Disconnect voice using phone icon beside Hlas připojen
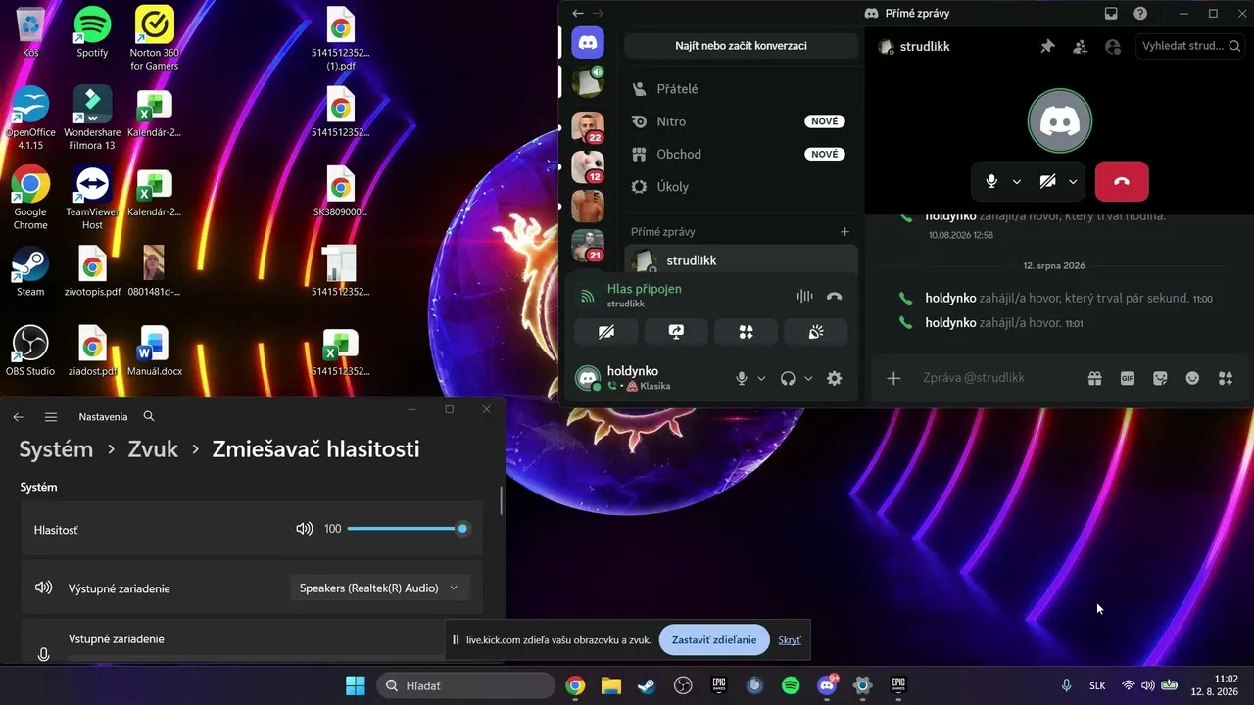The image size is (1254, 705). click(x=834, y=296)
